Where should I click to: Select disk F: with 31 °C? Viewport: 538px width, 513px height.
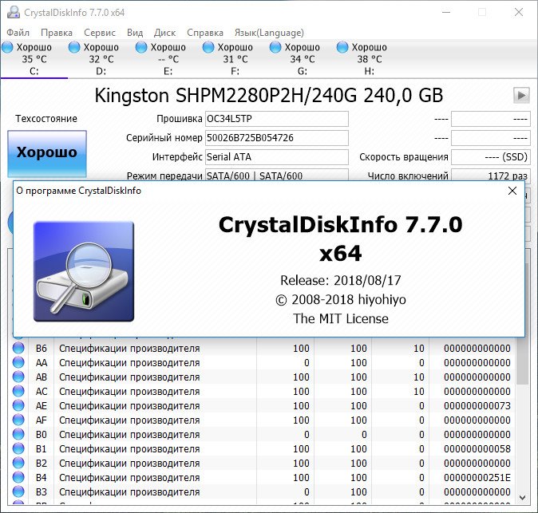point(235,59)
